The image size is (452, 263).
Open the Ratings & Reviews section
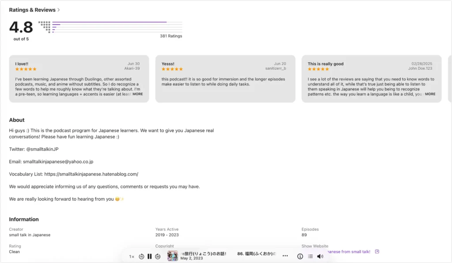click(x=34, y=10)
